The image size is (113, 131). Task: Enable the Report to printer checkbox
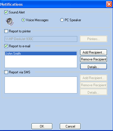click(6, 31)
